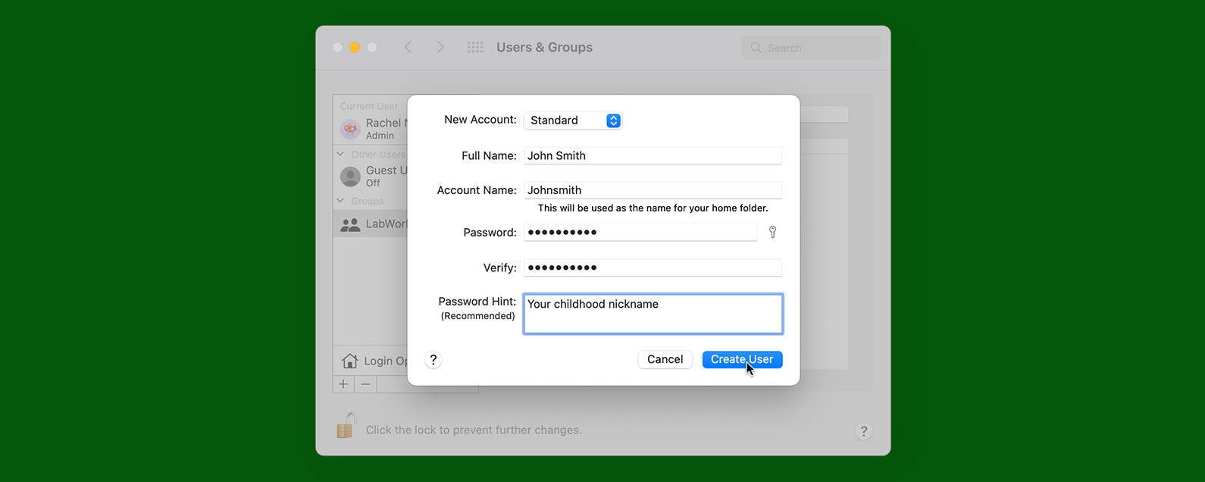Click the search magnifier icon

click(x=756, y=48)
